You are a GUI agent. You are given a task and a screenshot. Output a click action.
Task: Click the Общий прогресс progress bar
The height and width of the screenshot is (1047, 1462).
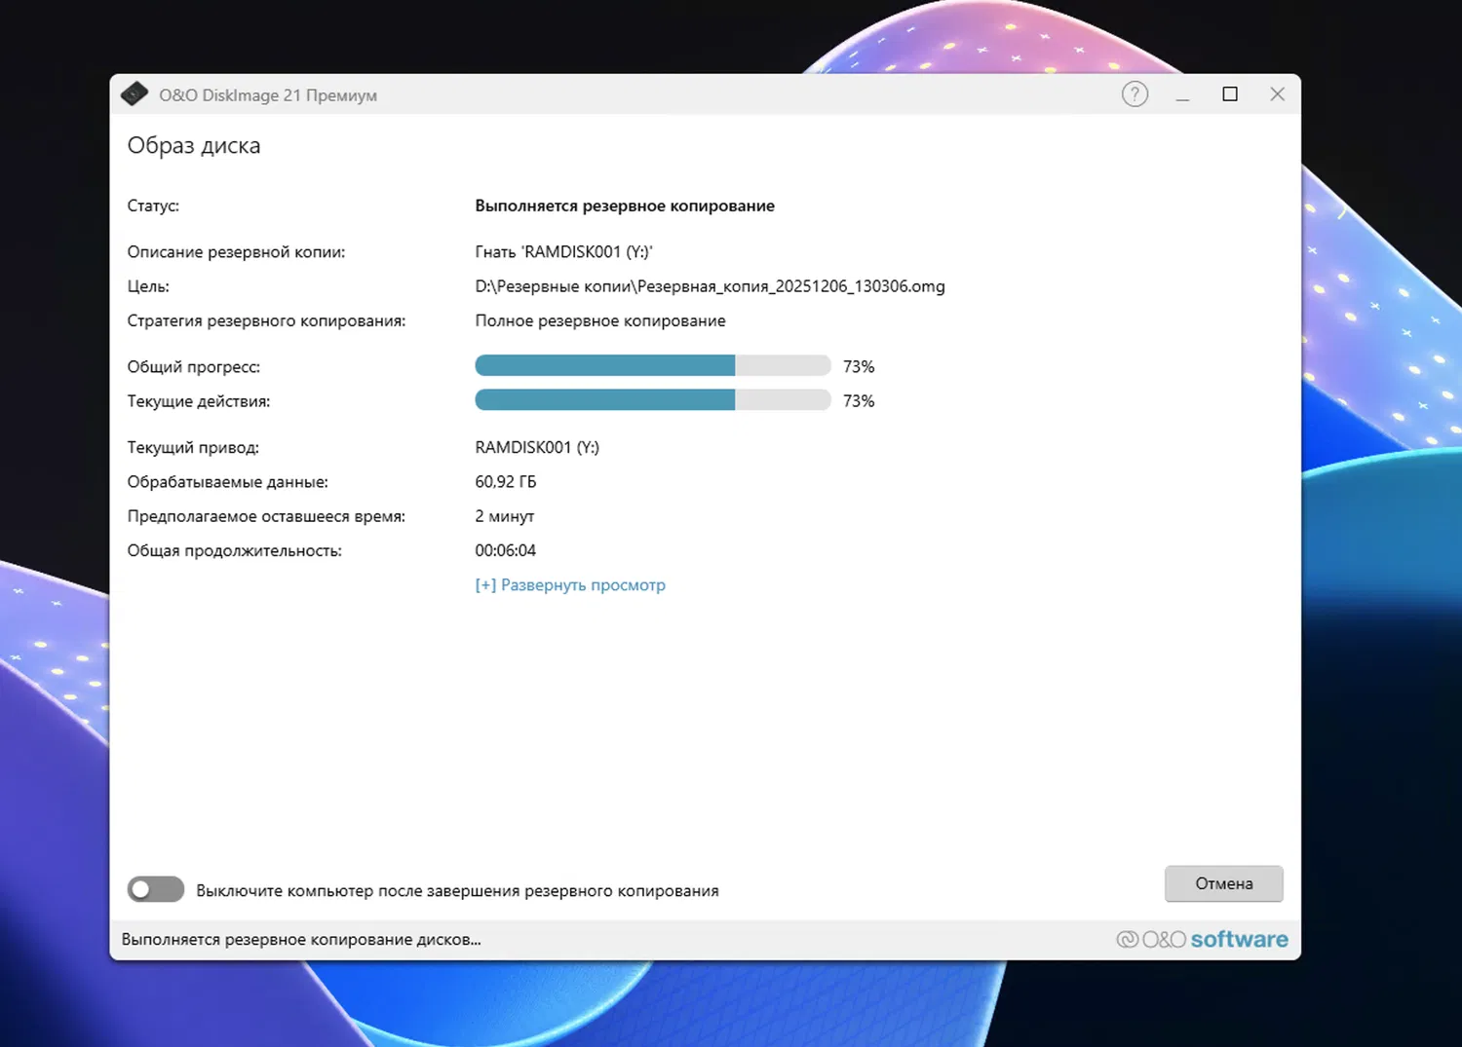click(653, 366)
